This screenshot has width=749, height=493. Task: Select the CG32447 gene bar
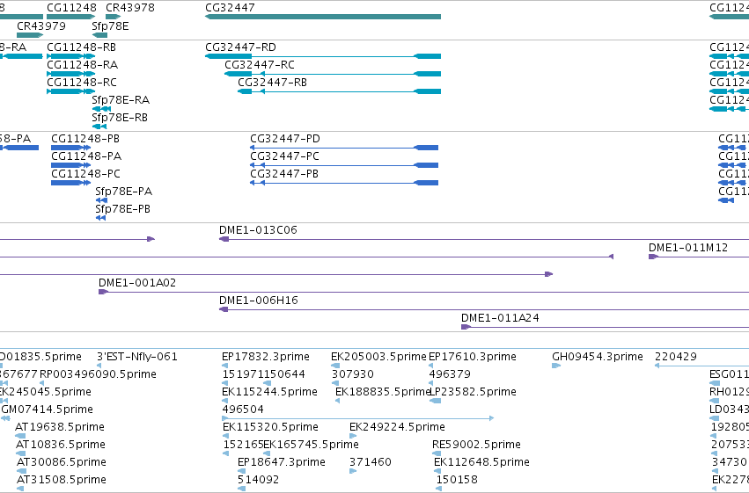pyautogui.click(x=323, y=17)
